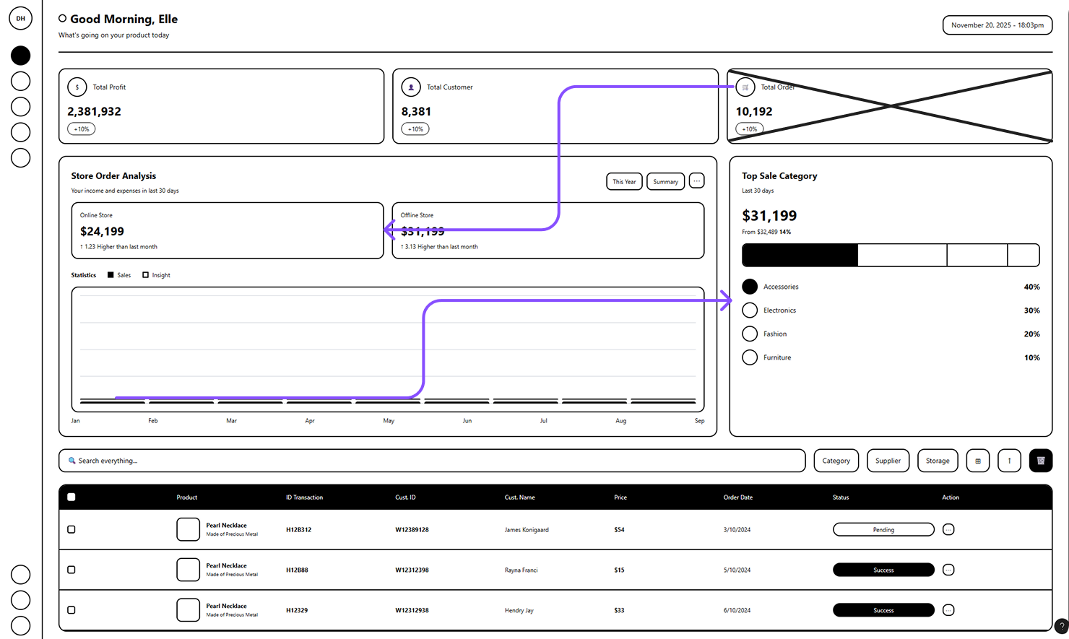Click the Summary button

coord(665,181)
